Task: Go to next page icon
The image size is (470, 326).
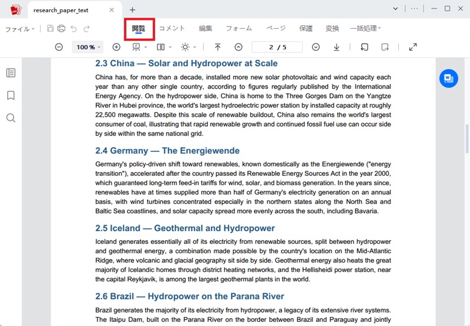Action: click(315, 47)
